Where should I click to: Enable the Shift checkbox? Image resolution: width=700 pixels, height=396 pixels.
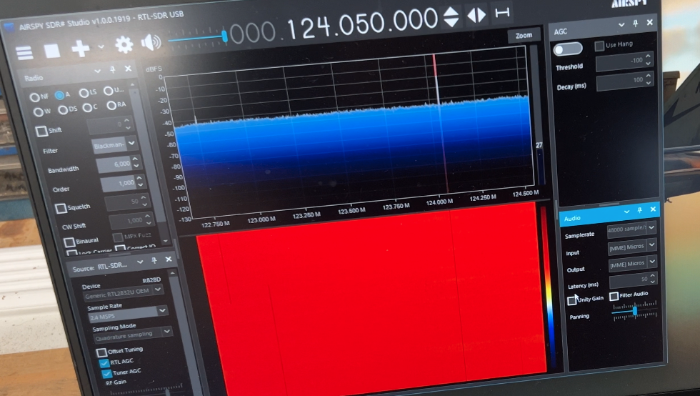pos(41,131)
